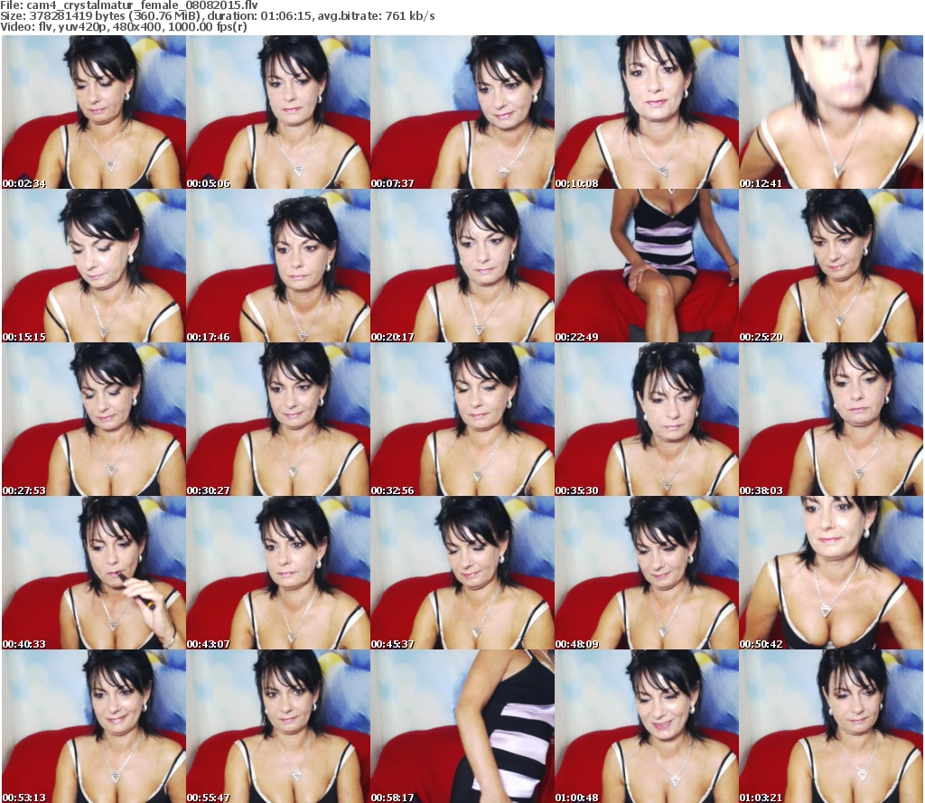Screen dimensions: 925x803
Task: Select the thumbnail stamped 00:10:08
Action: coord(647,112)
